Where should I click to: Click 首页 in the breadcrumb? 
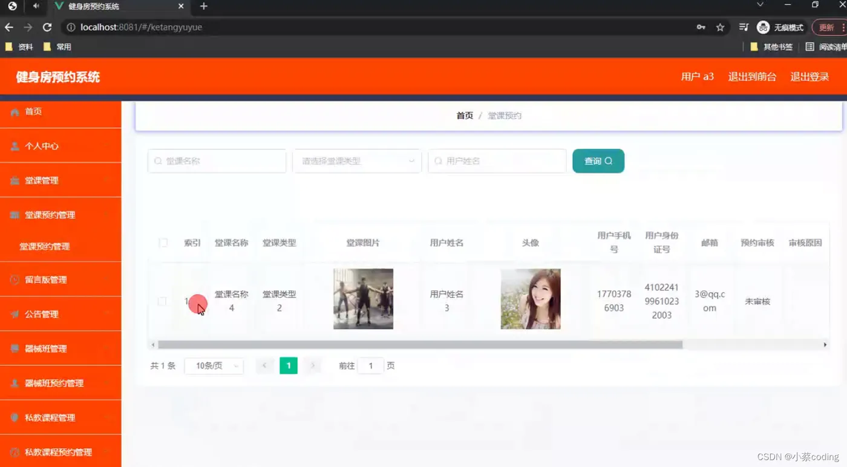465,116
